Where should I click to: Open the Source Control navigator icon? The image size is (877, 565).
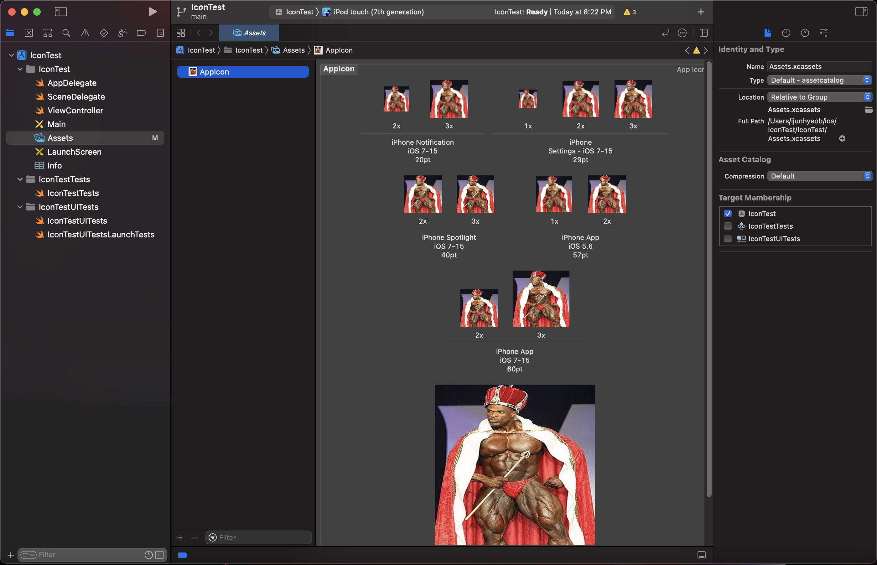pos(29,33)
